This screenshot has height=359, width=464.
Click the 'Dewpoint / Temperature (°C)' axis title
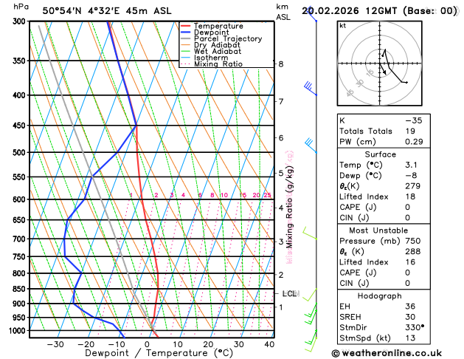159,353
